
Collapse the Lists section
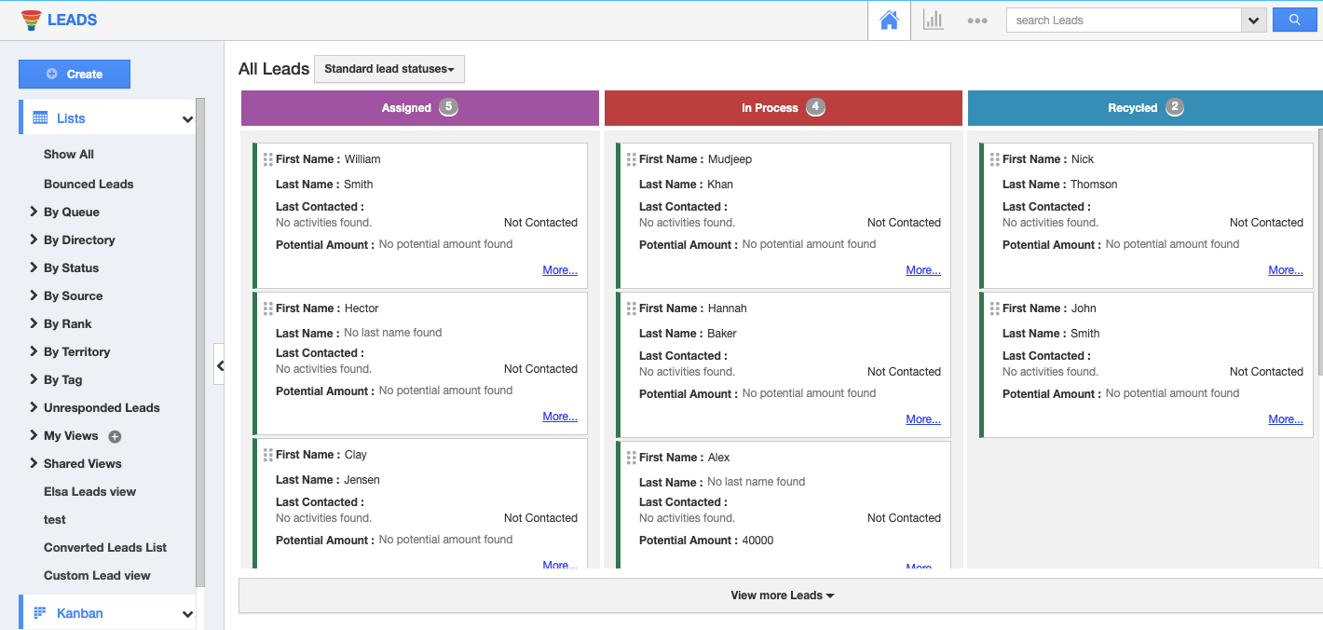187,119
